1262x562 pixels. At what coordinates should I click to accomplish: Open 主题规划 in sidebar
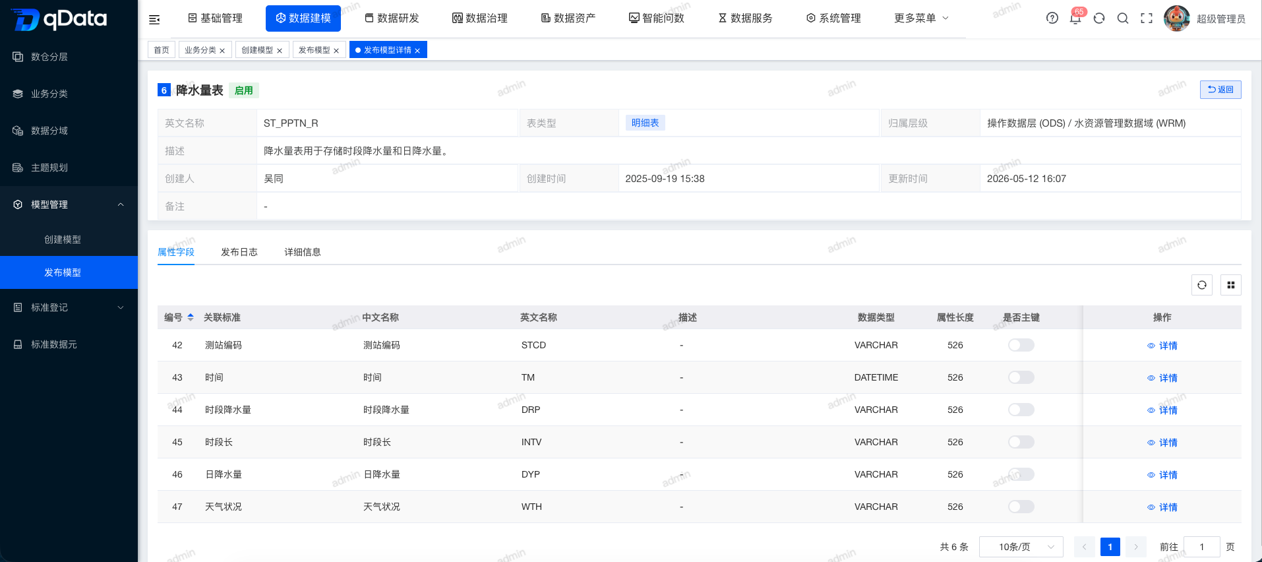(x=69, y=168)
